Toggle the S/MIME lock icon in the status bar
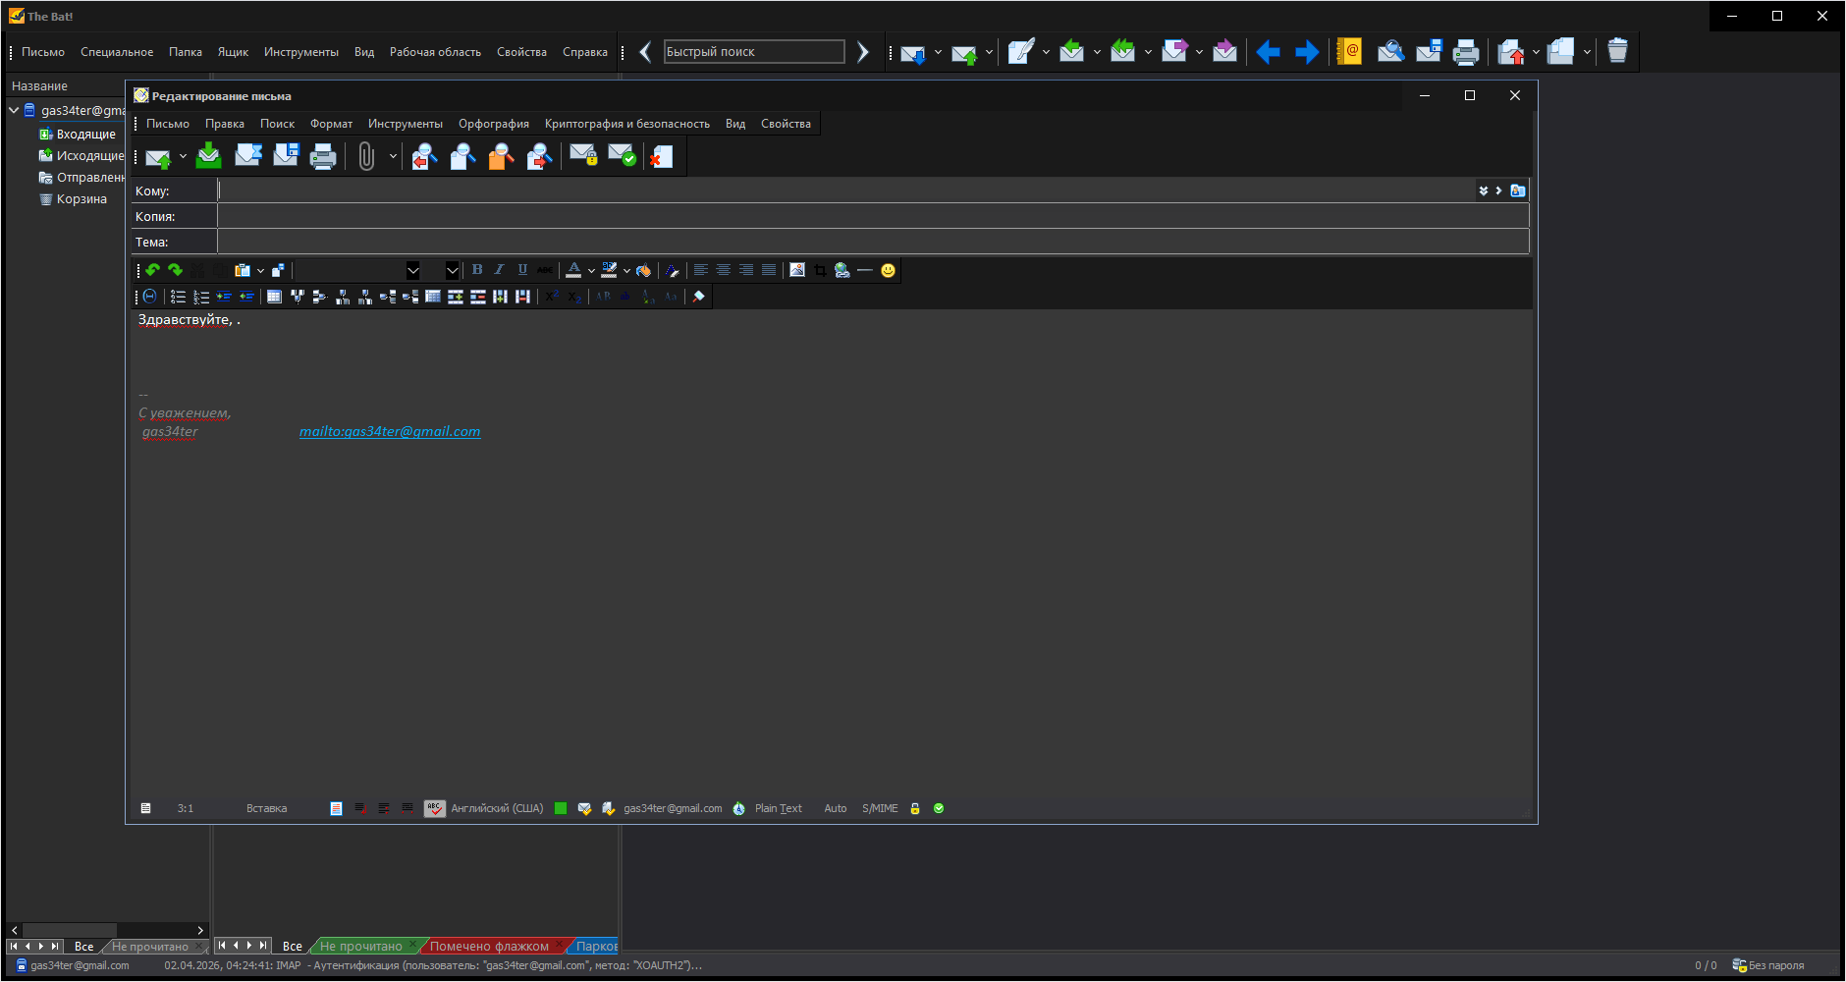The height and width of the screenshot is (982, 1846). (915, 808)
